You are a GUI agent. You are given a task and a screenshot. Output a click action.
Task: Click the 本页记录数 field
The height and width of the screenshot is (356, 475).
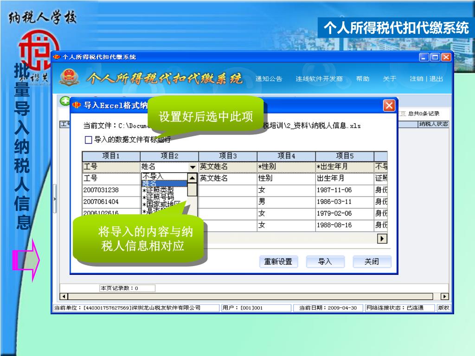point(127,288)
